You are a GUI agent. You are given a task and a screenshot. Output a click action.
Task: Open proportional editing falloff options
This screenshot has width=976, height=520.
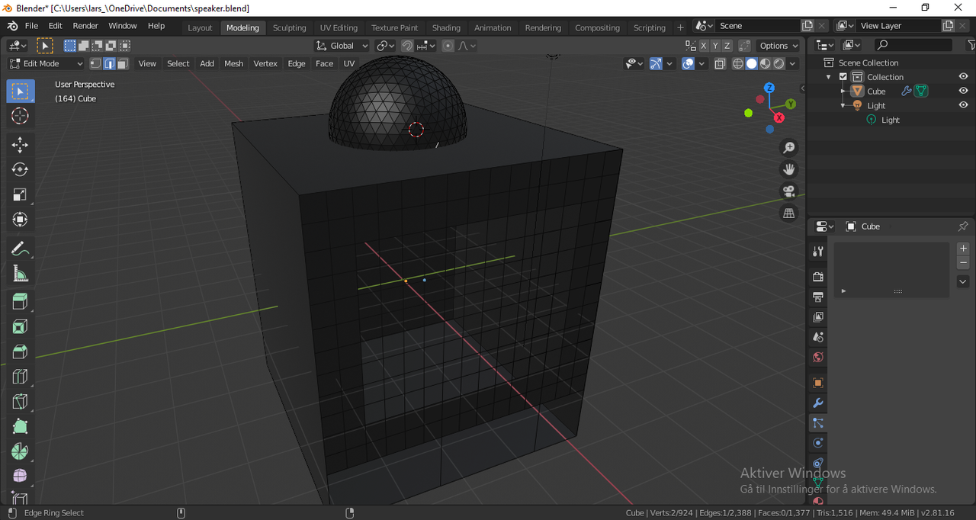tap(466, 46)
